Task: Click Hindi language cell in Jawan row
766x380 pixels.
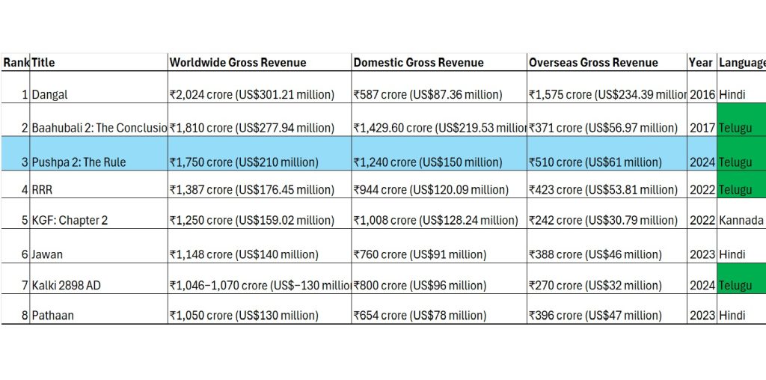Action: coord(741,245)
